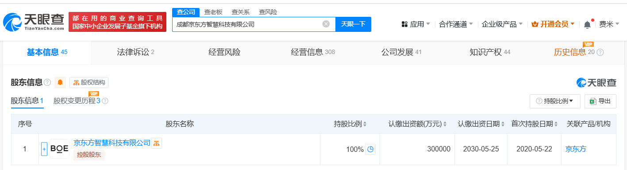Sort by 首次持股日期 column
Screen dimensions: 627x170
(535, 124)
